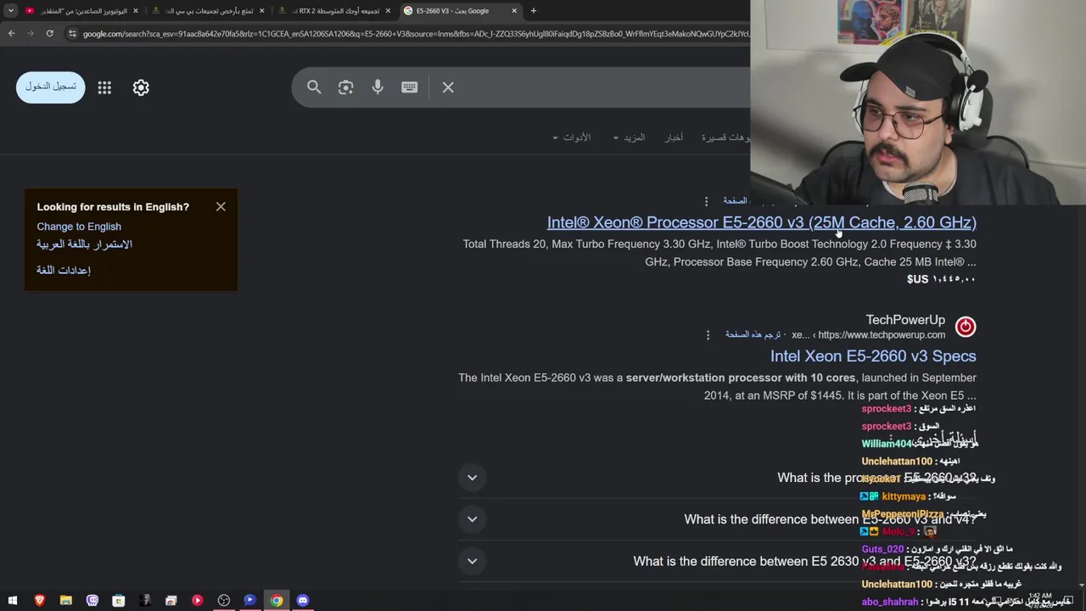Click continue in Arabic link
The width and height of the screenshot is (1086, 611).
pos(84,244)
